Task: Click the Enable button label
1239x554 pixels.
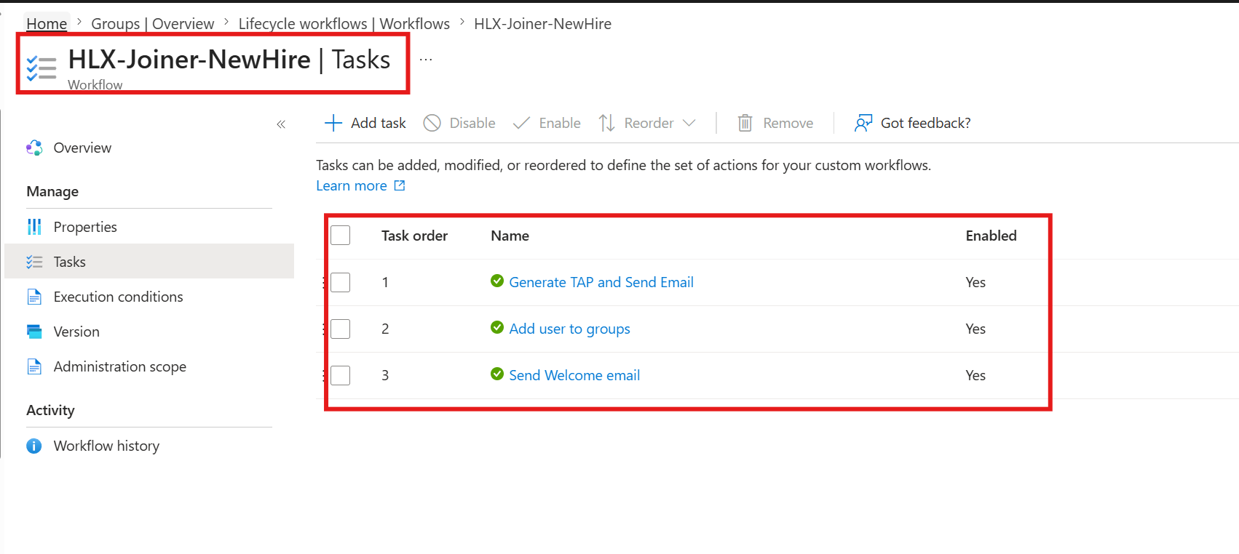Action: (x=560, y=123)
